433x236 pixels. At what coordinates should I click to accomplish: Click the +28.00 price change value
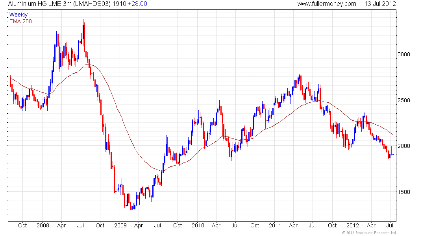coord(137,4)
